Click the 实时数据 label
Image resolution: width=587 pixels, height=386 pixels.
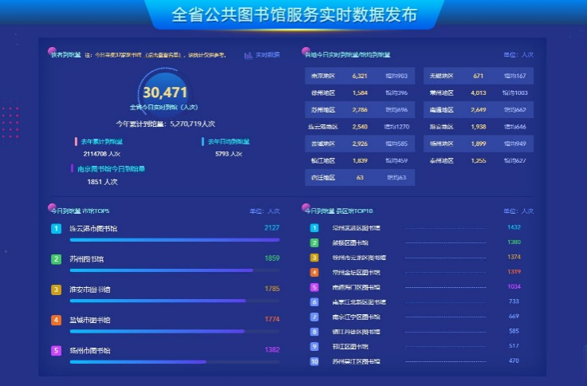pos(267,55)
